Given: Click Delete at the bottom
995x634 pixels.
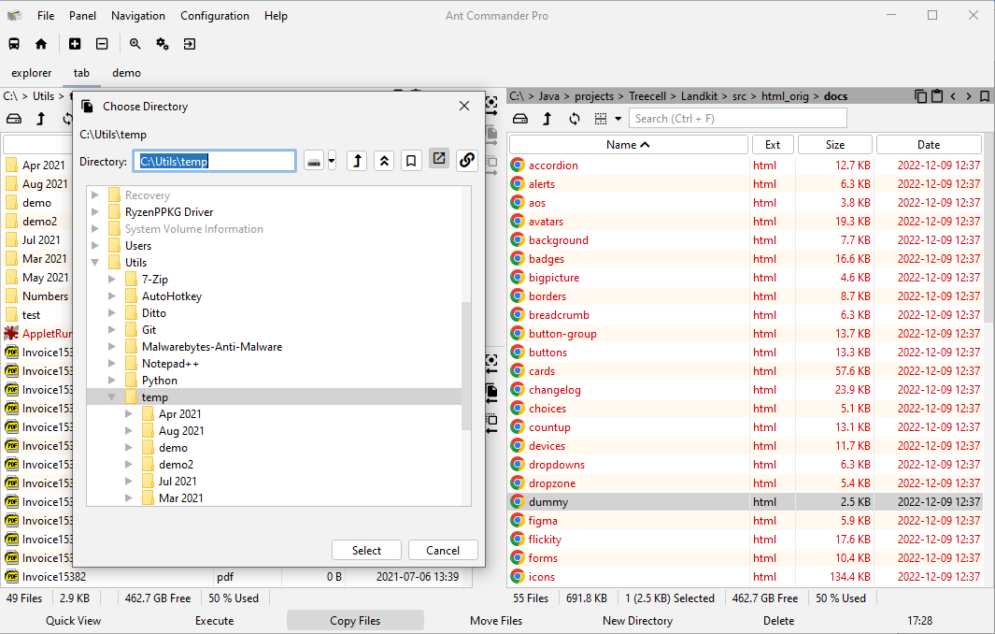Looking at the screenshot, I should (778, 621).
